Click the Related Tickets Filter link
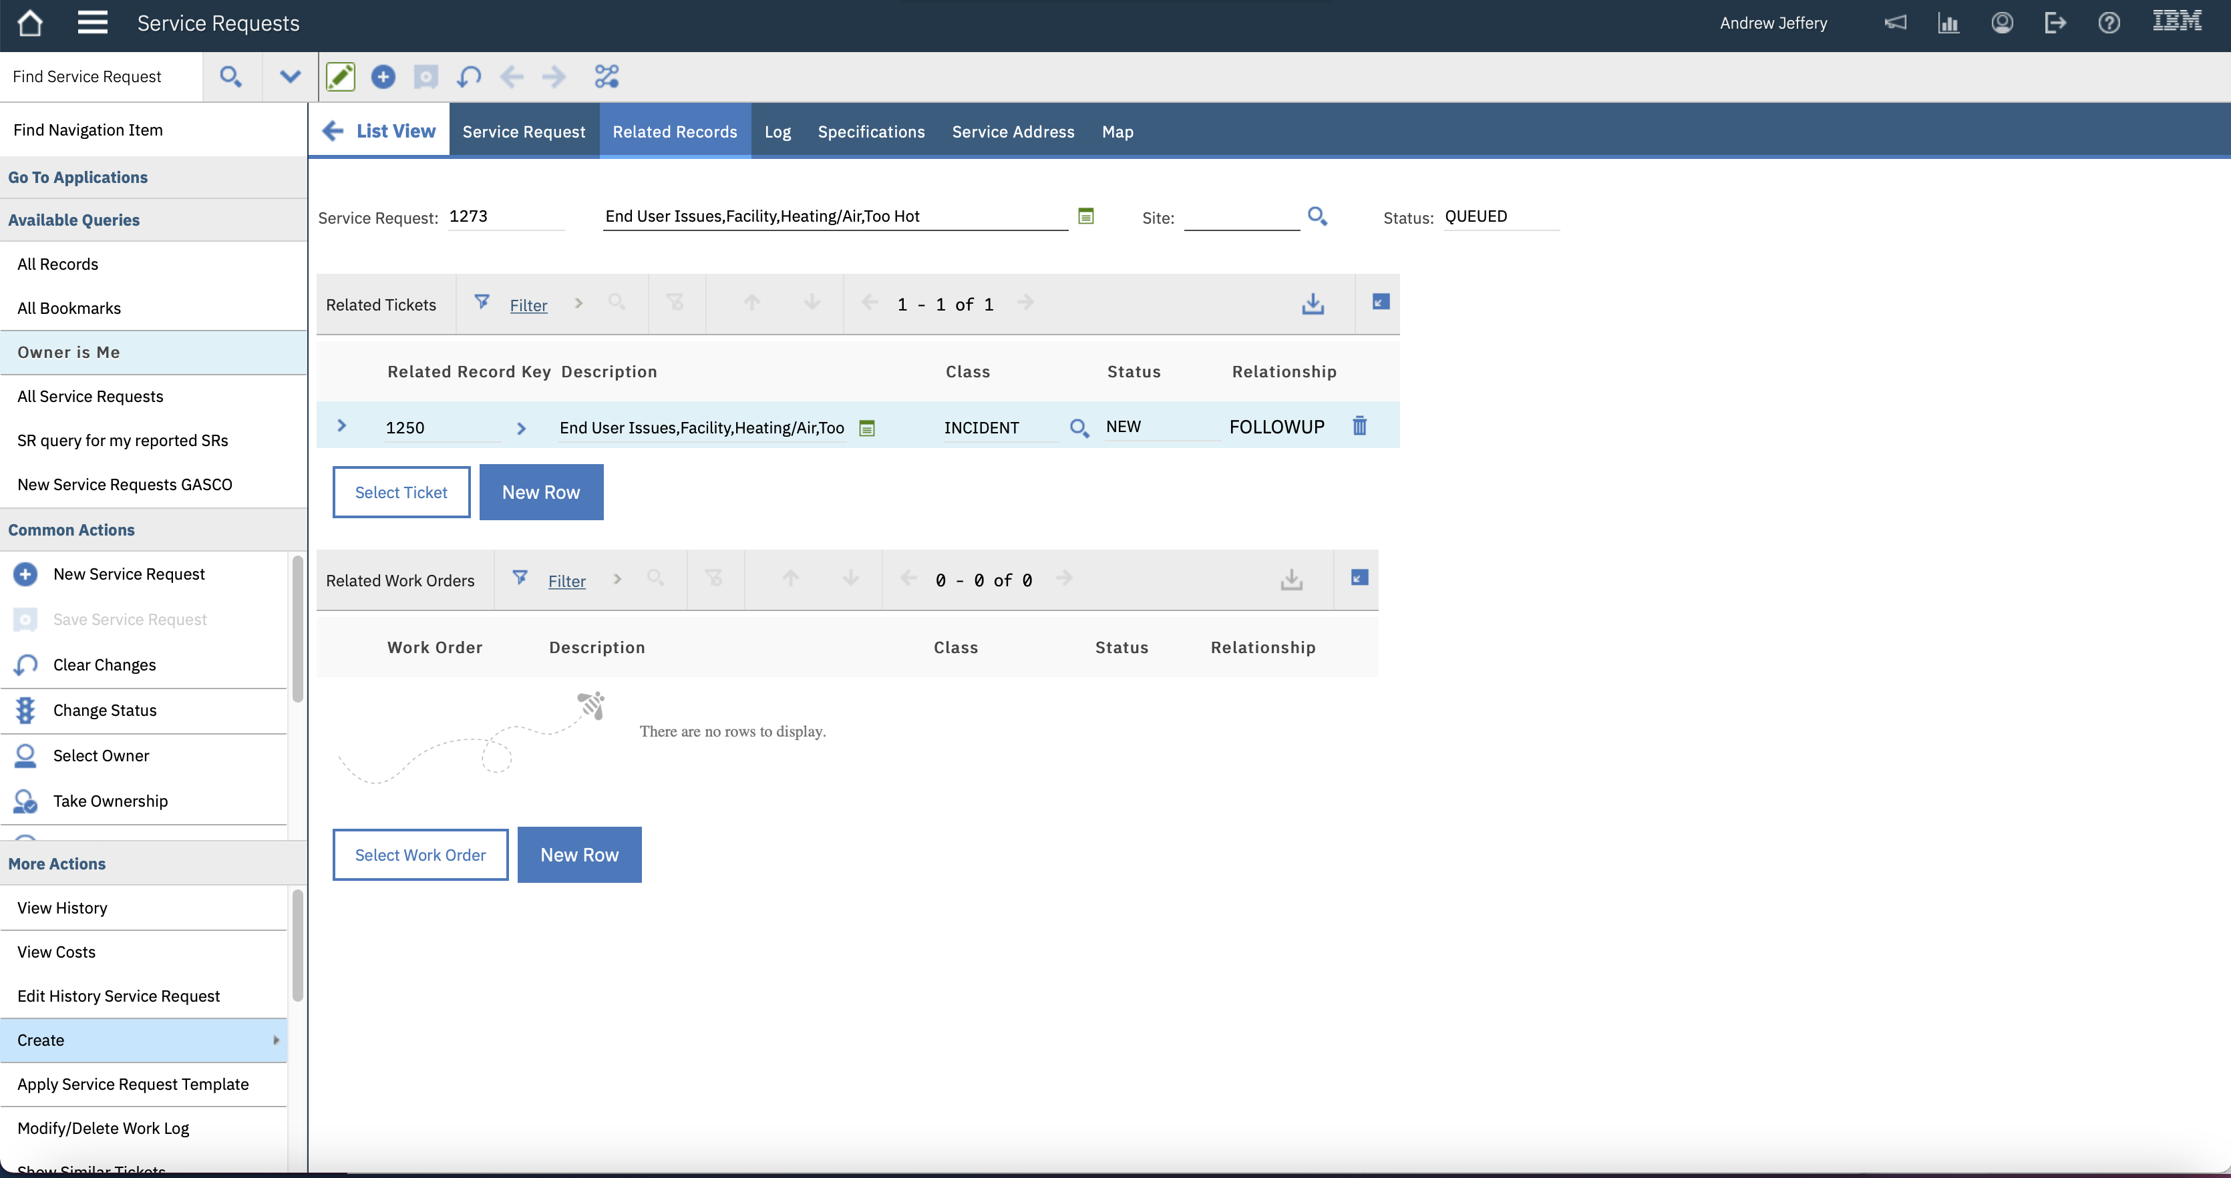The height and width of the screenshot is (1178, 2231). [x=528, y=305]
